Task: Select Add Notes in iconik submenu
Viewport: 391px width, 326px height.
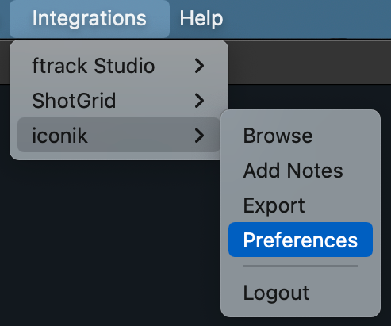Action: (301, 171)
